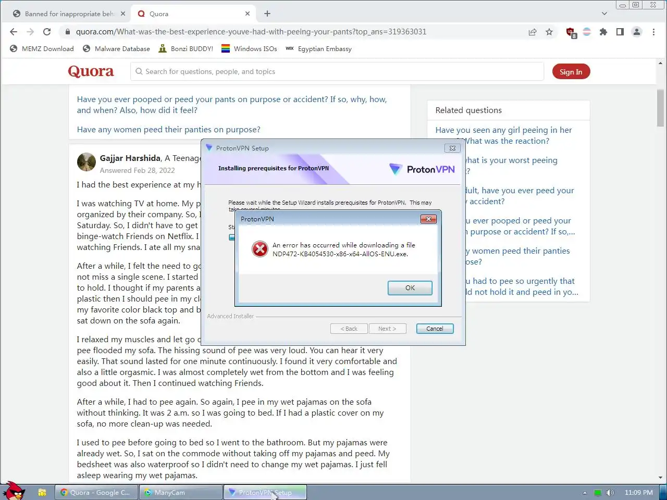Click the page vertical scrollbar thumb

(x=661, y=108)
